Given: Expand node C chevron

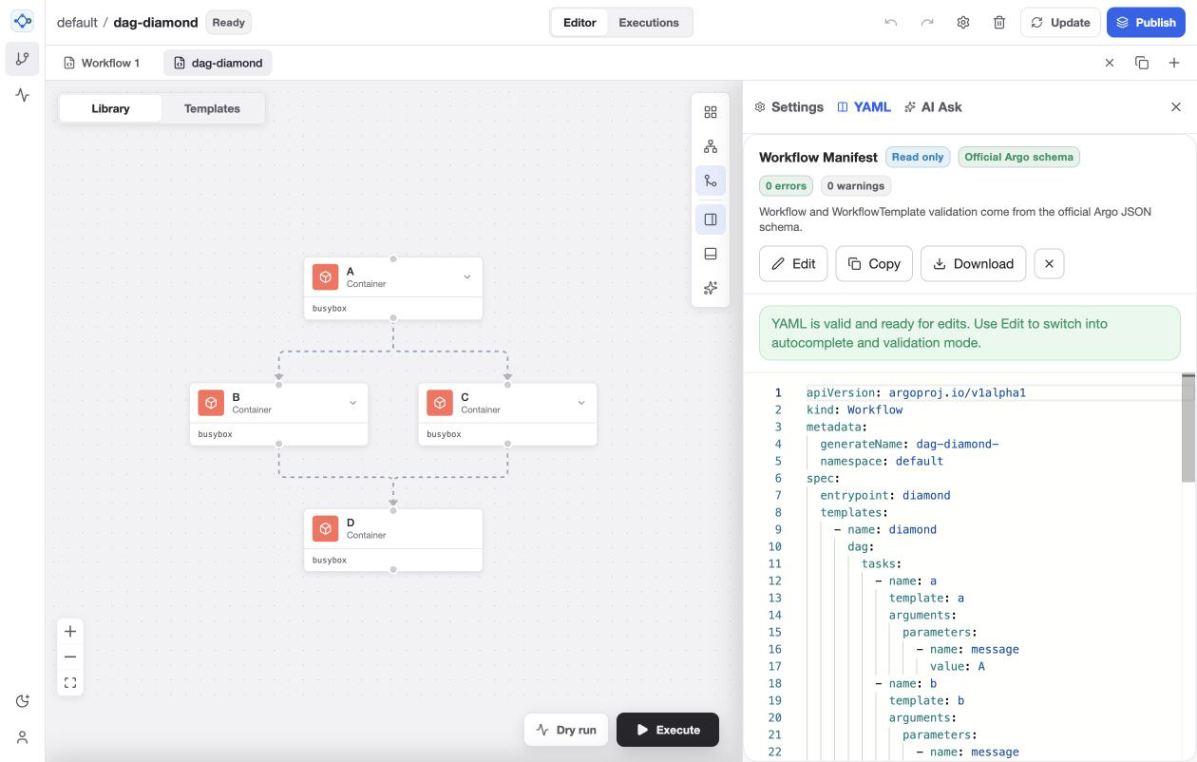Looking at the screenshot, I should click(581, 403).
